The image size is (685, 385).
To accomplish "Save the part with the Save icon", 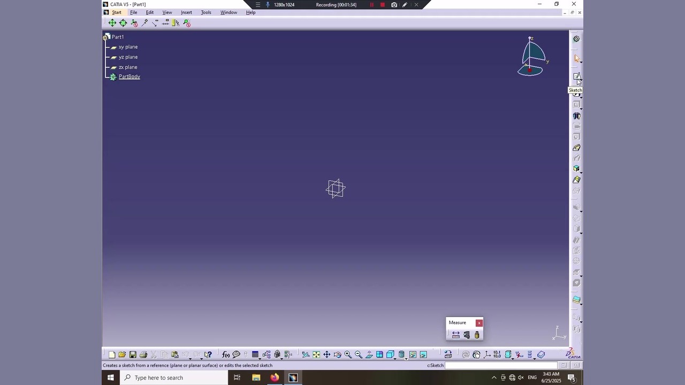I will [133, 355].
